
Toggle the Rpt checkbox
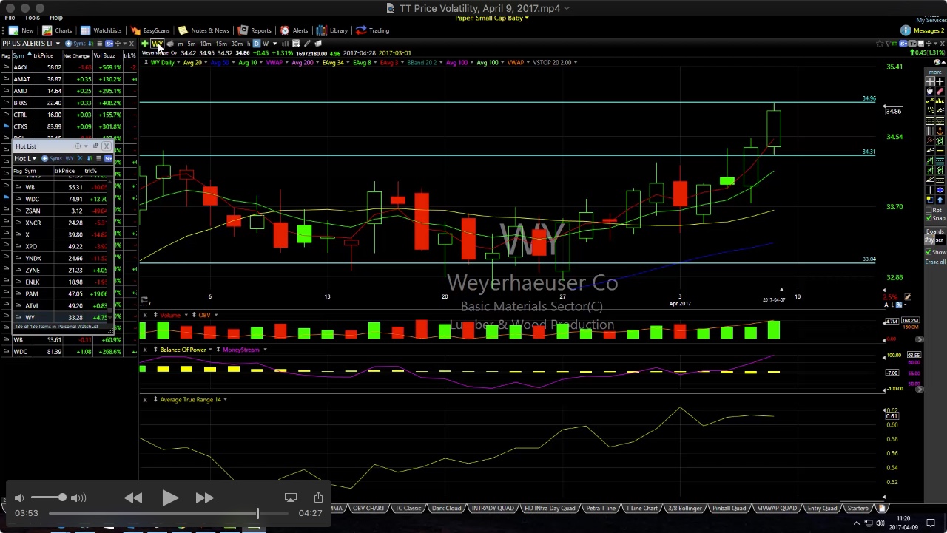coord(929,209)
